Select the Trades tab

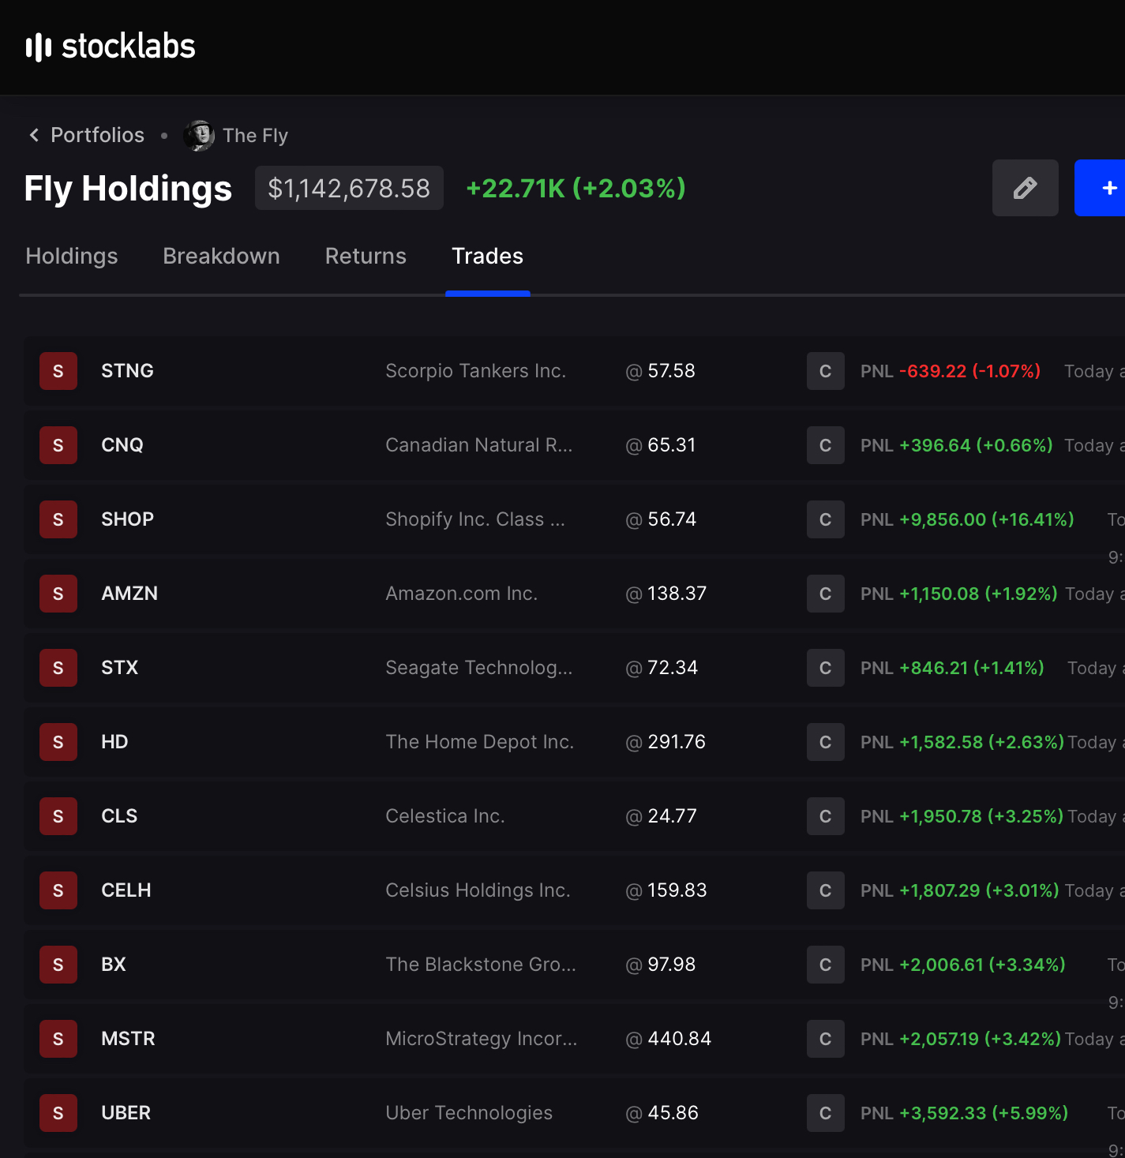(x=487, y=256)
